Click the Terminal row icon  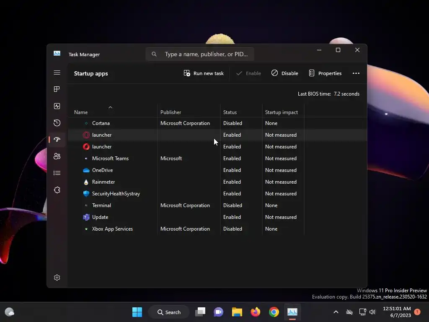tap(86, 205)
